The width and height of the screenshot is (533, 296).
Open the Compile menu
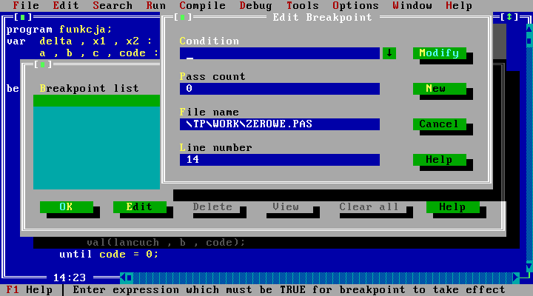point(202,5)
